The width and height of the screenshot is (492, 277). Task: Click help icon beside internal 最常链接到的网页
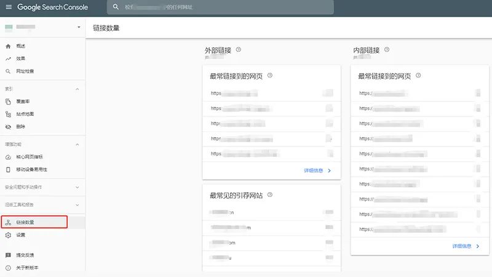coord(418,75)
